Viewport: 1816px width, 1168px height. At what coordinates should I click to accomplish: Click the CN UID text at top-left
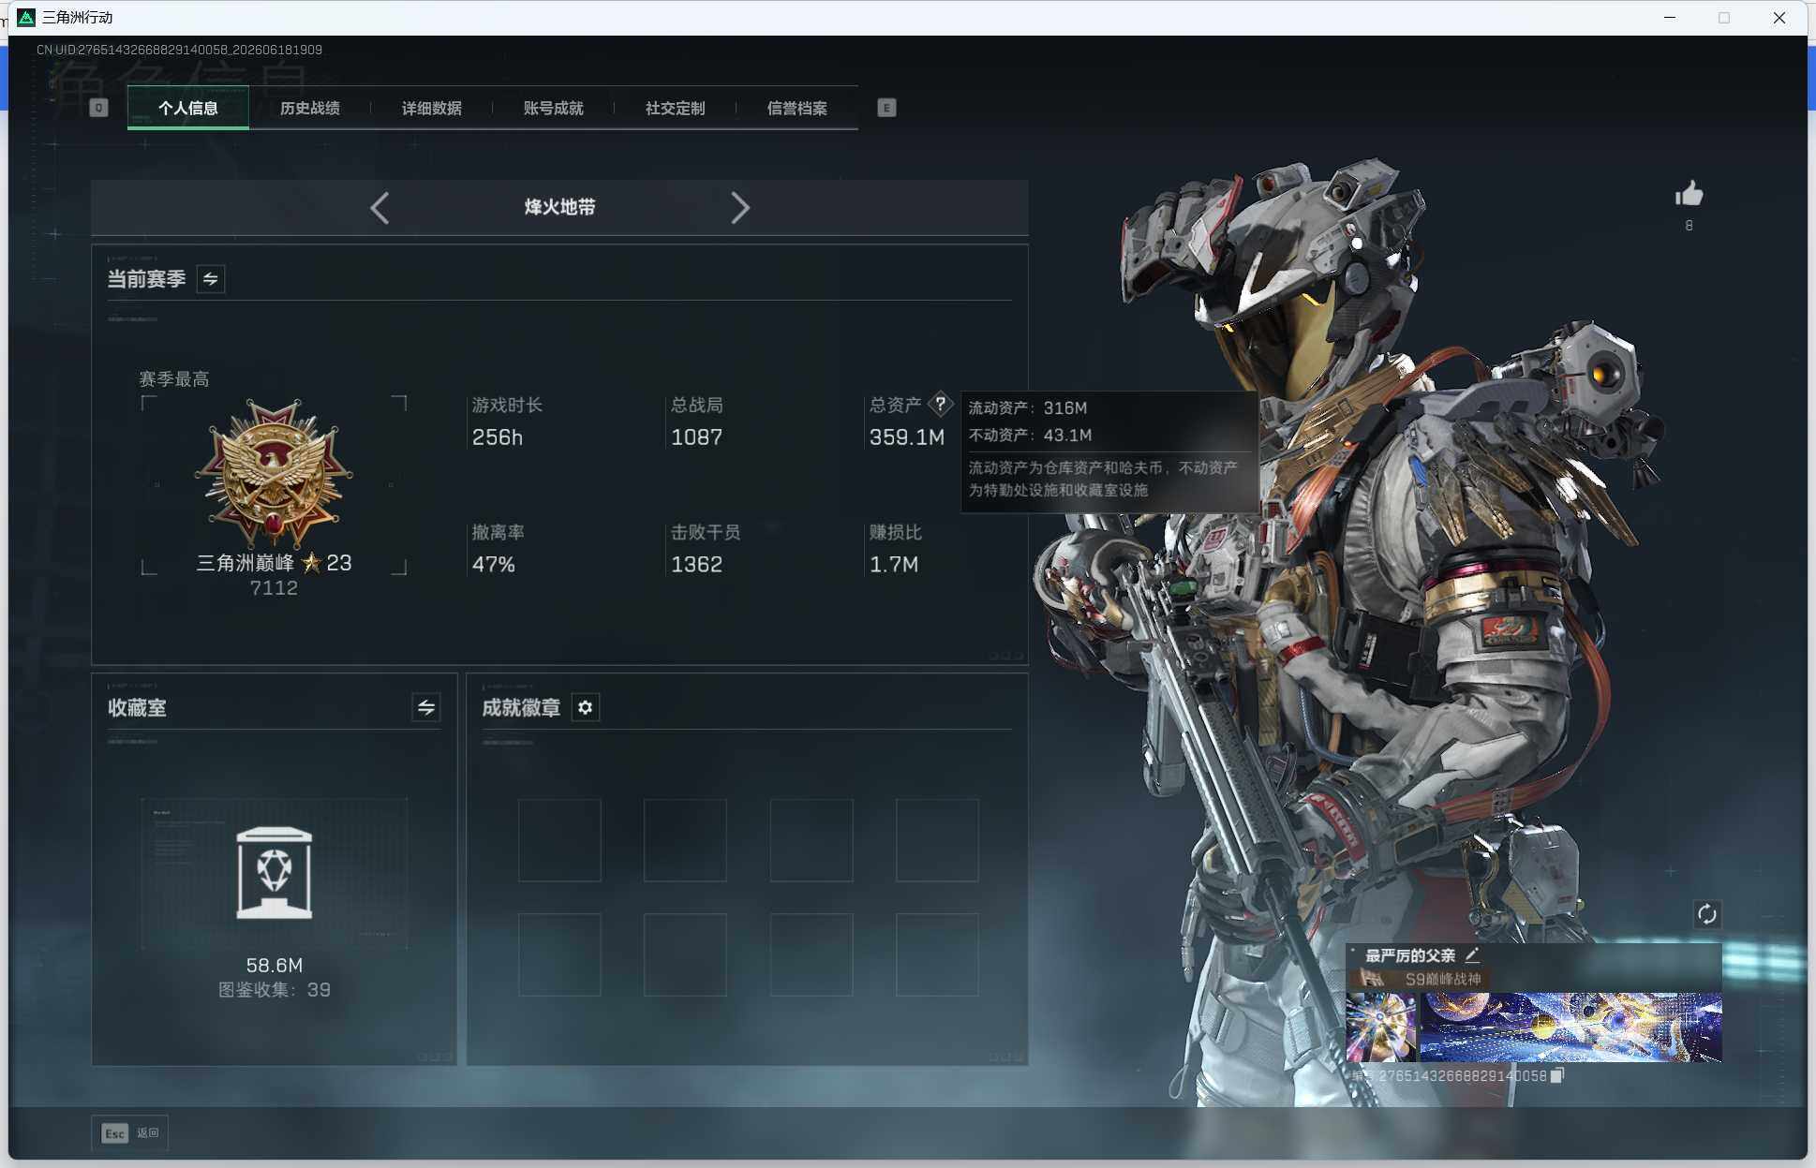tap(179, 50)
